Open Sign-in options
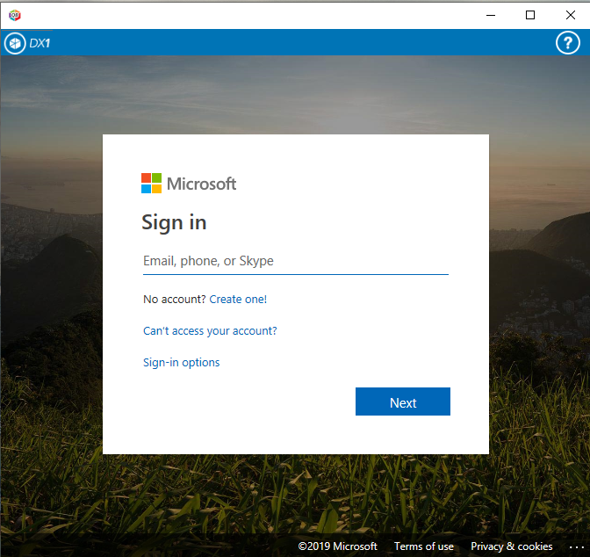590x557 pixels. (x=182, y=362)
